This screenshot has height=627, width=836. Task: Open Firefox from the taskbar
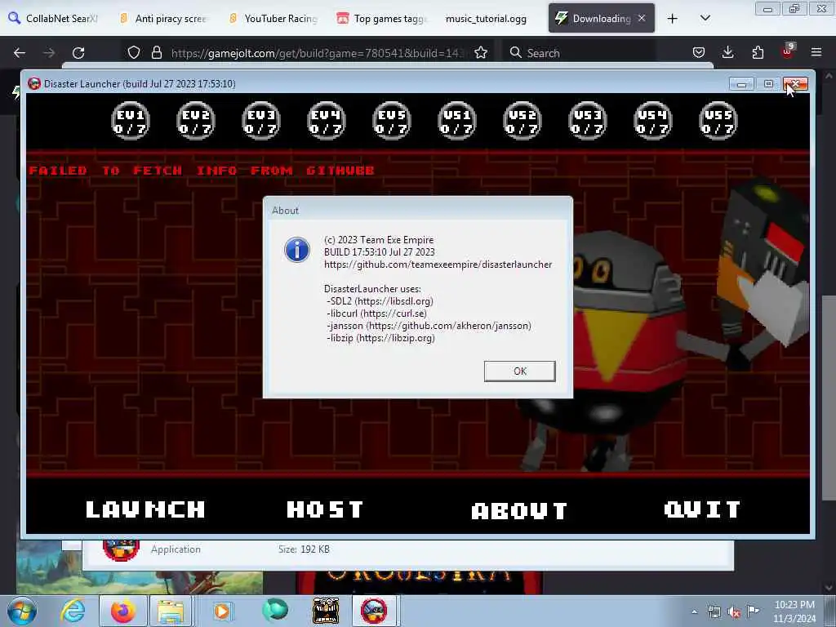pyautogui.click(x=122, y=611)
